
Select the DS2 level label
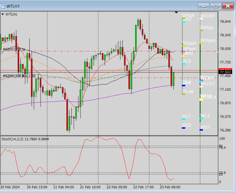(x=187, y=125)
